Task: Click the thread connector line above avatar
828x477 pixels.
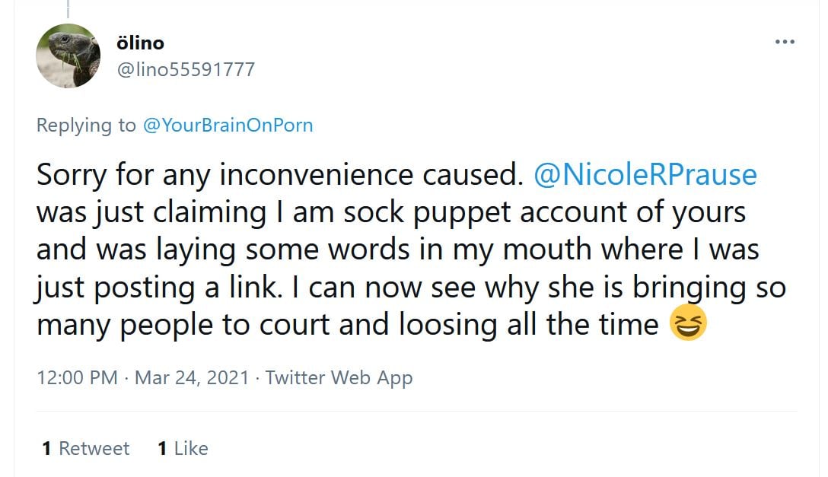Action: click(68, 9)
